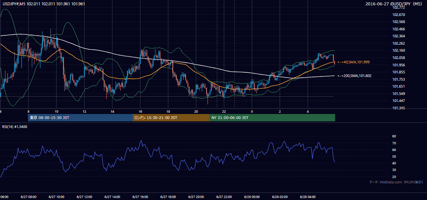Click the hour label 16 under the price chart
This screenshot has height=200, width=427.
point(140,111)
